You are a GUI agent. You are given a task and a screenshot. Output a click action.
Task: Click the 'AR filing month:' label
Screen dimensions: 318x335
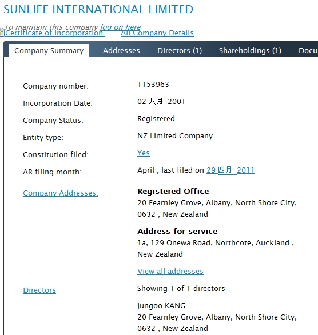[x=52, y=172]
